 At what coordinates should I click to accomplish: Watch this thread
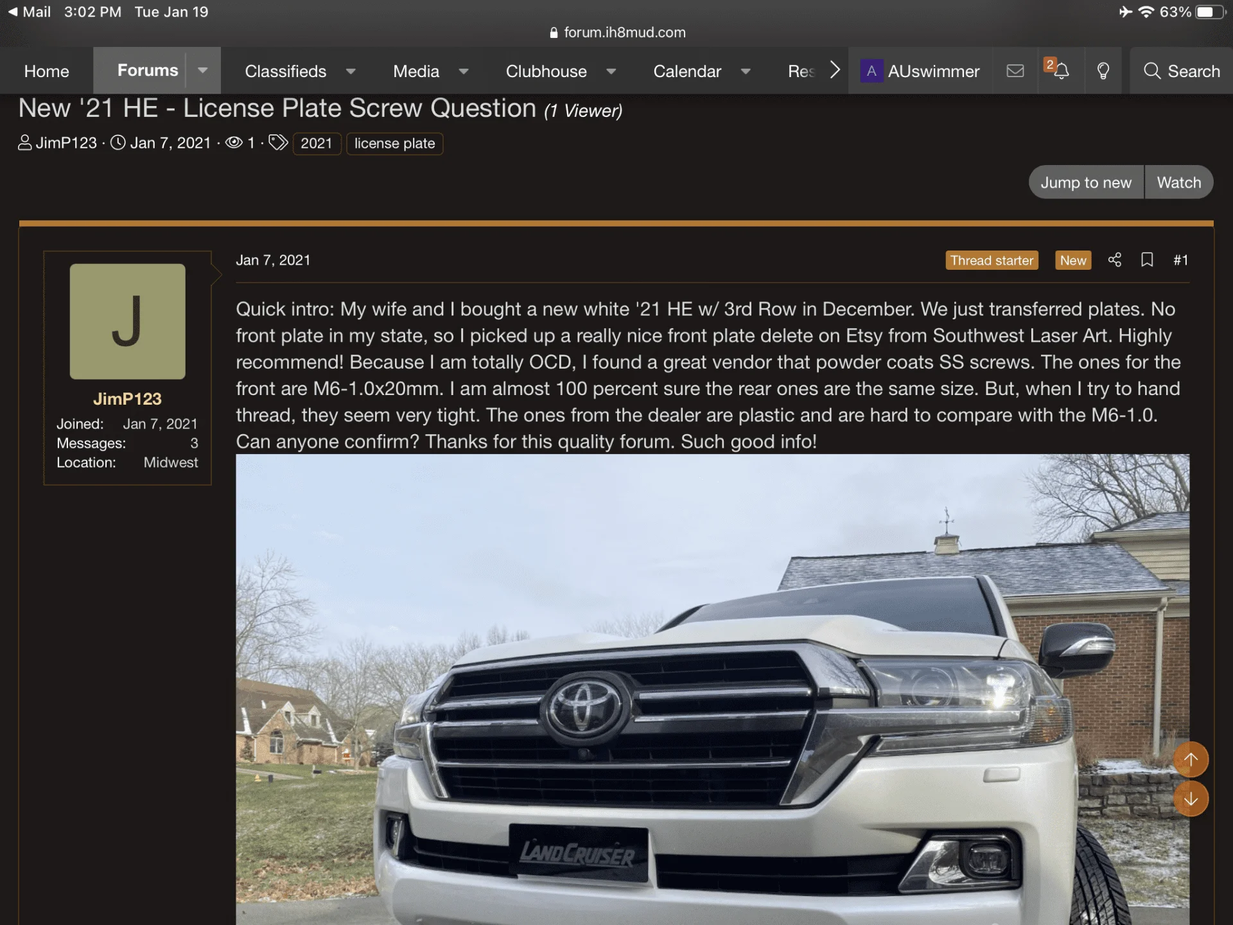pos(1178,182)
